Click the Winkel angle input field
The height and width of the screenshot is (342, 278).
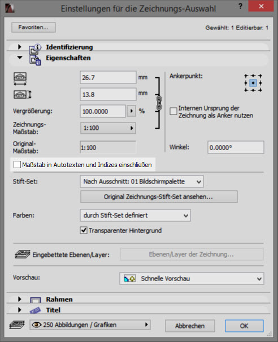[236, 147]
